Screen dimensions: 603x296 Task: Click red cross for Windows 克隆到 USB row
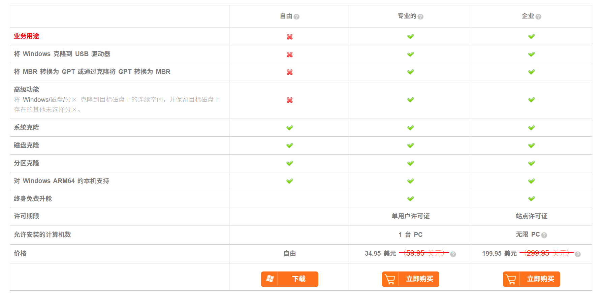point(290,54)
